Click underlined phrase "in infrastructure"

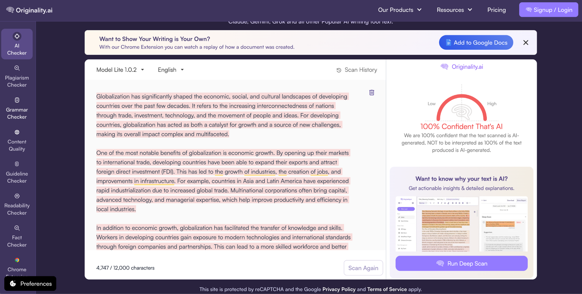[x=154, y=181]
